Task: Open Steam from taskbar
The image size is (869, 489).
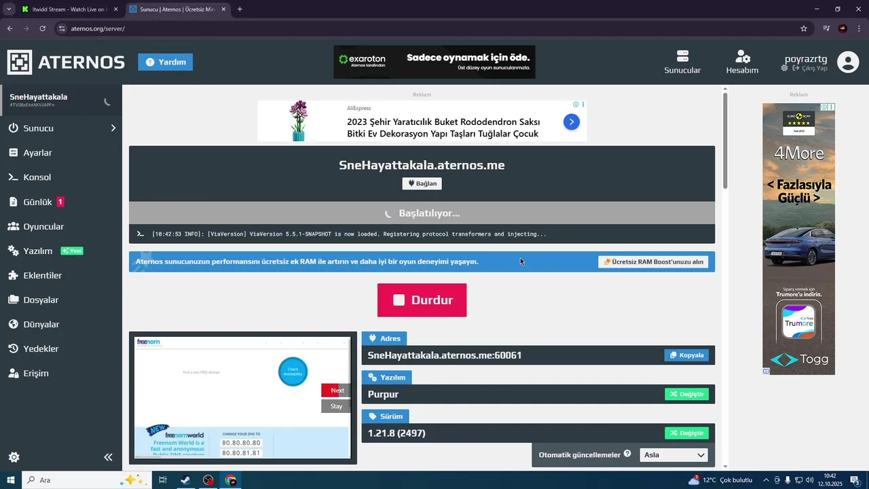Action: tap(185, 480)
